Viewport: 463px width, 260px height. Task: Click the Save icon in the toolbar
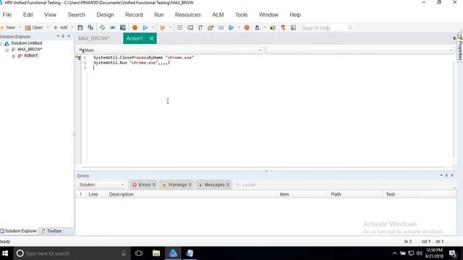(80, 27)
